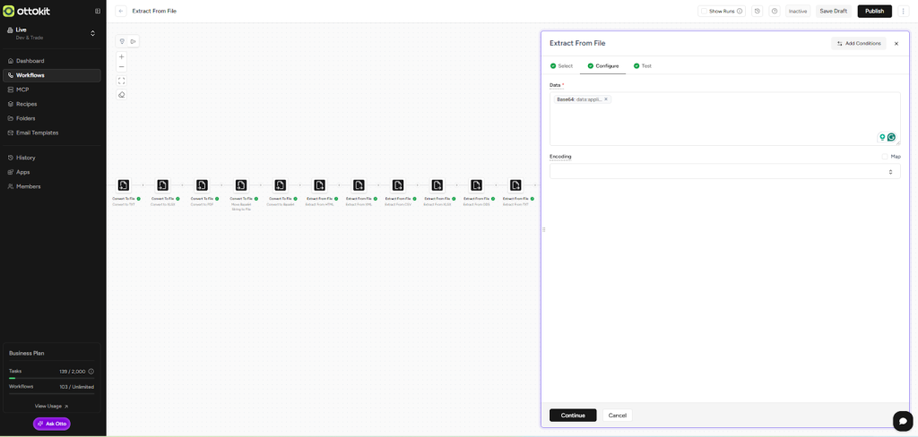Open the chat support bubble
Image resolution: width=918 pixels, height=437 pixels.
[903, 421]
